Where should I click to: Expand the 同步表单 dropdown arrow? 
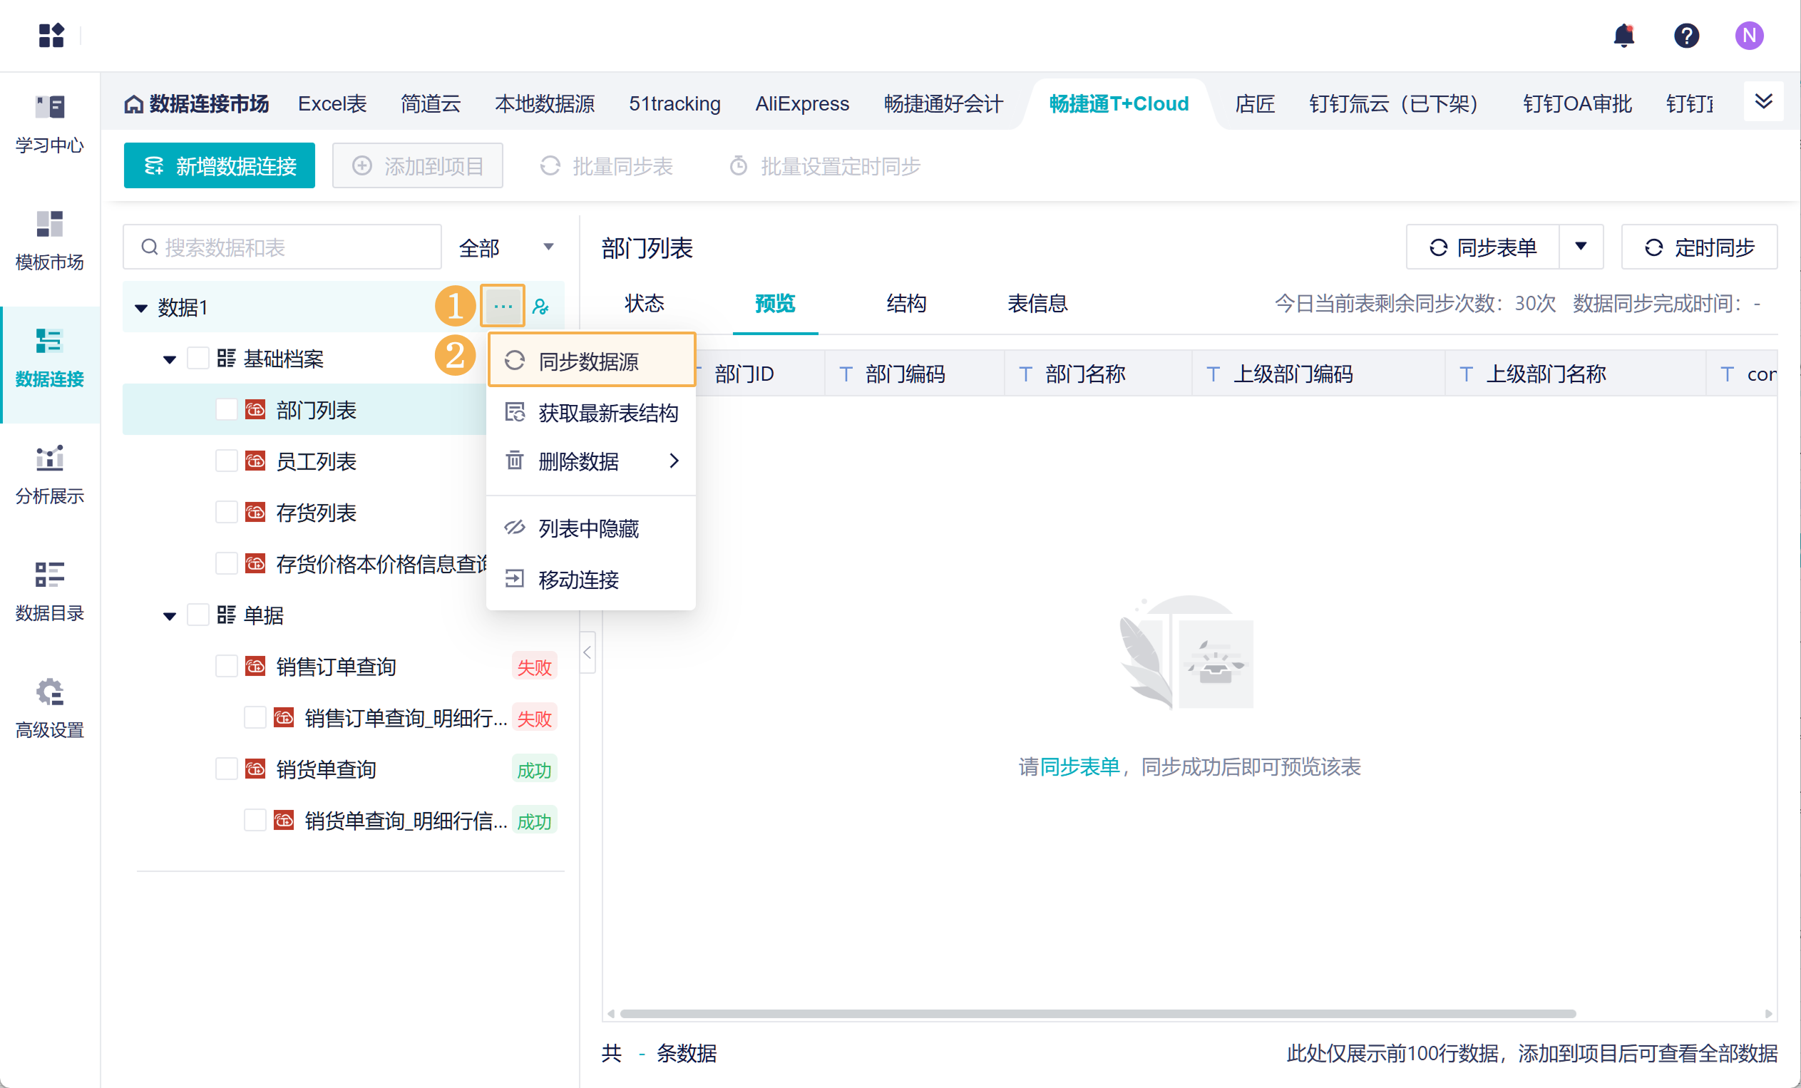(x=1580, y=247)
